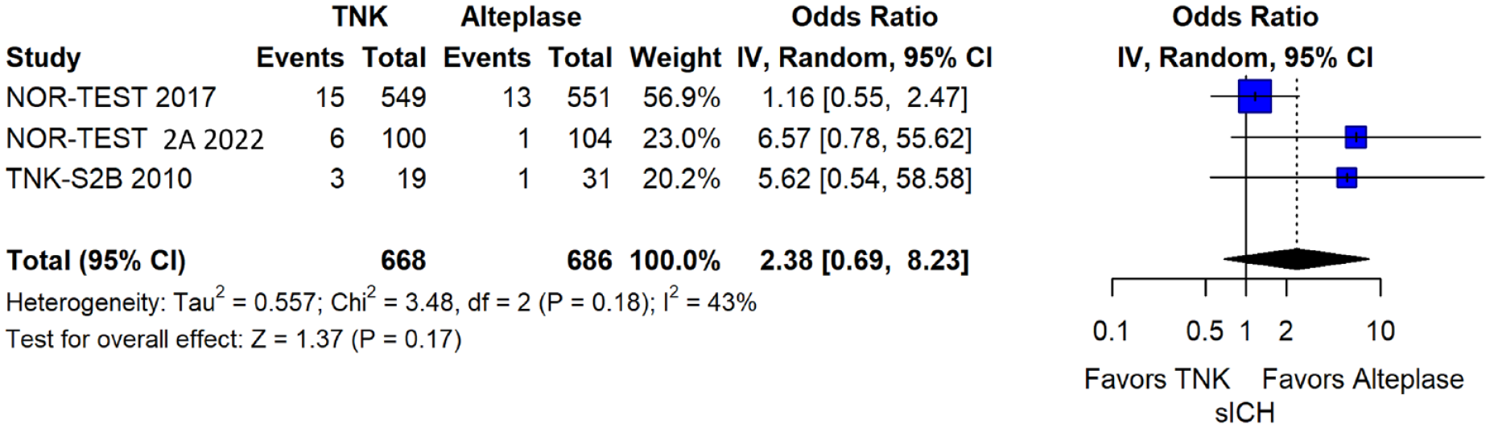Click the NOR-TEST 2A 2022 blue square marker
This screenshot has width=1490, height=428.
click(1356, 138)
